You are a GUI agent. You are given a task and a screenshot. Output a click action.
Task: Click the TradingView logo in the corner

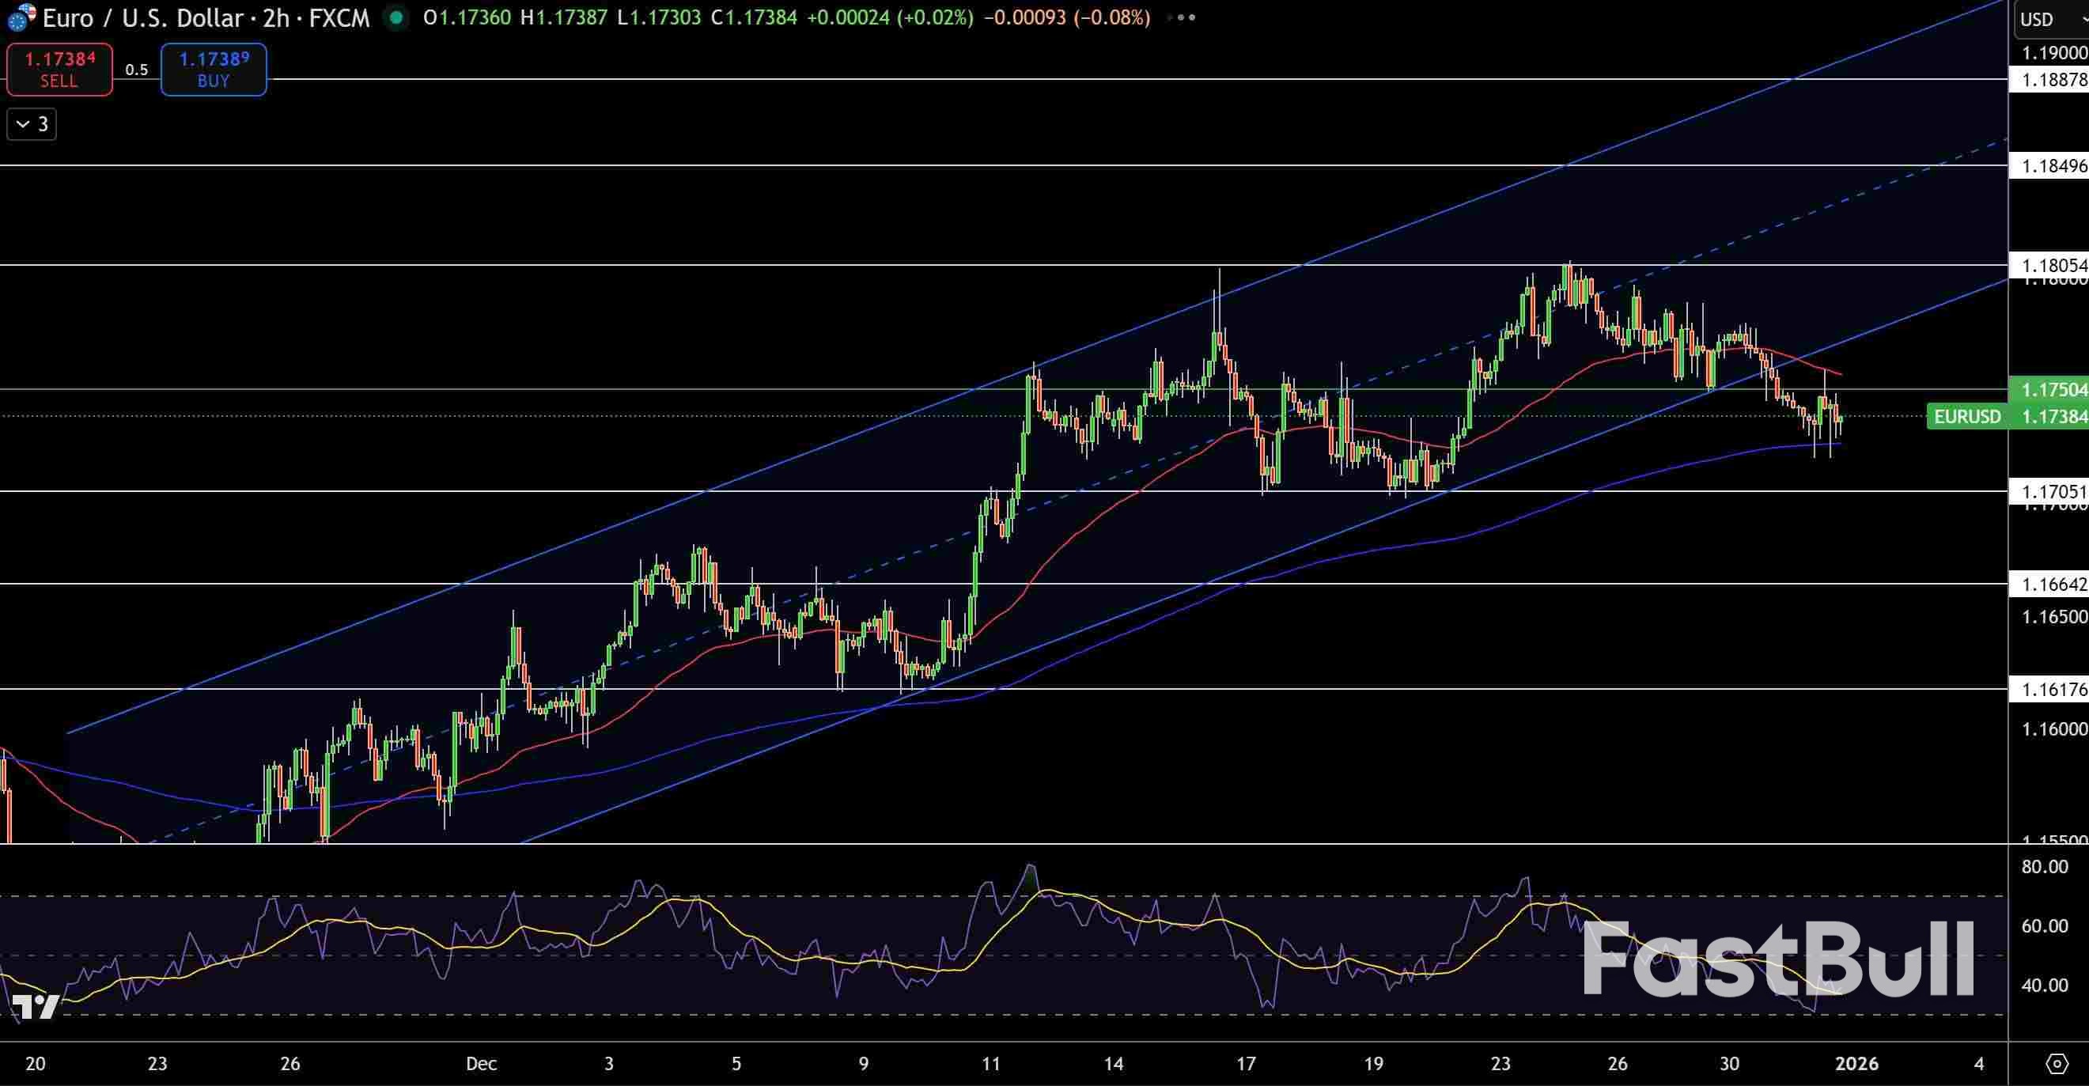(x=36, y=1008)
